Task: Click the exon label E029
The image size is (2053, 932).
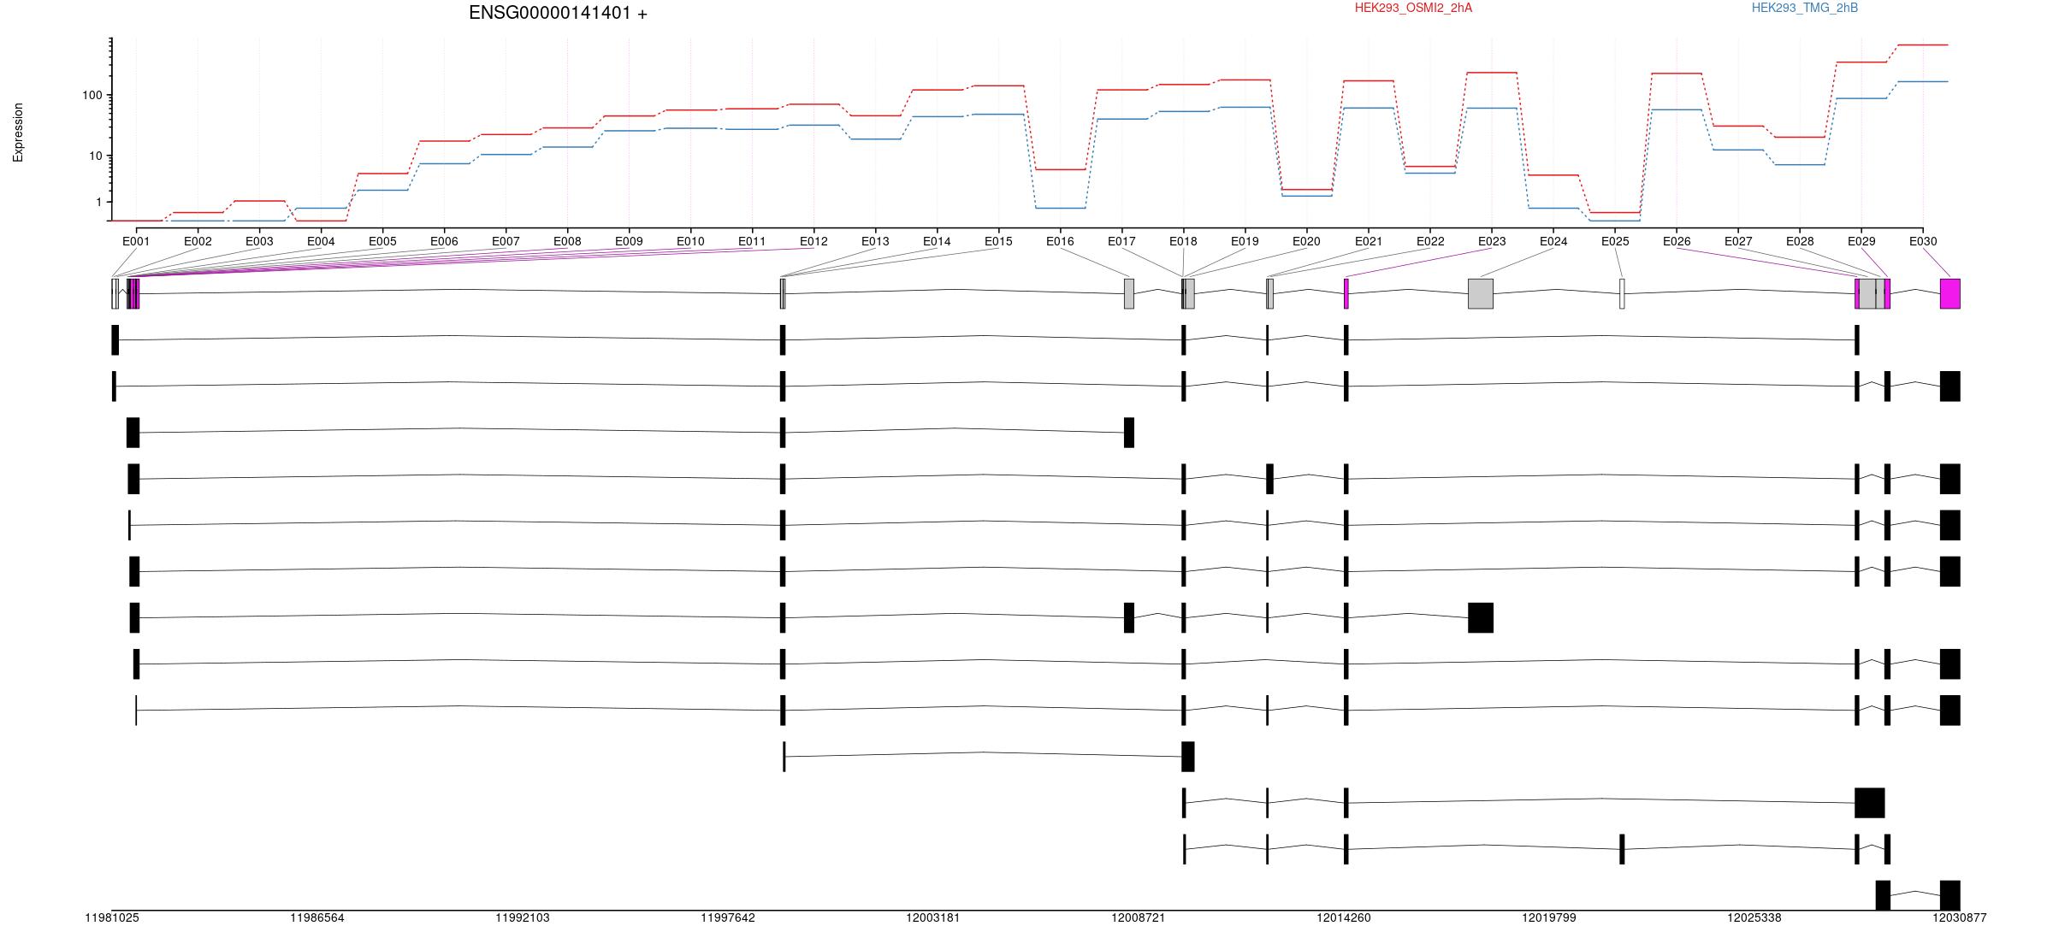Action: [x=1861, y=241]
